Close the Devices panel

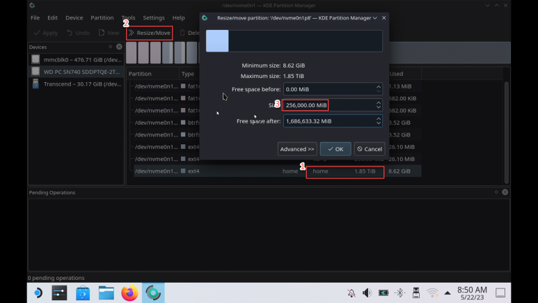point(119,47)
